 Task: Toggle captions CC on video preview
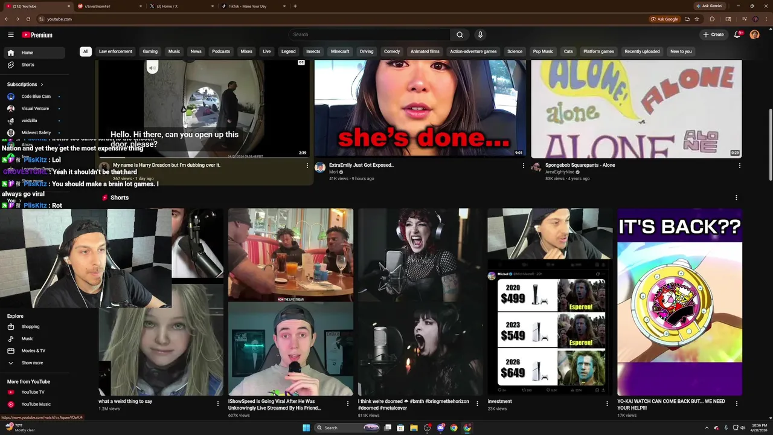301,63
